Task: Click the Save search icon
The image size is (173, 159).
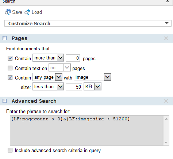Action: pyautogui.click(x=8, y=12)
